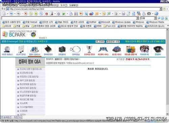
Task: Open the 도구(T) menu
Action: pyautogui.click(x=64, y=5)
